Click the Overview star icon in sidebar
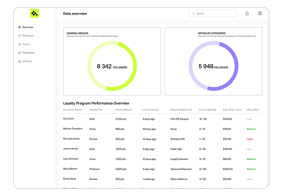282x196 pixels. click(20, 27)
